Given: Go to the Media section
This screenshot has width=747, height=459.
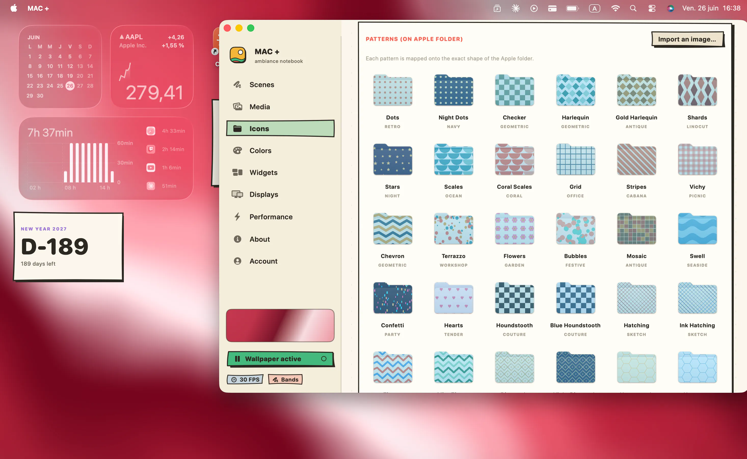Looking at the screenshot, I should [280, 106].
